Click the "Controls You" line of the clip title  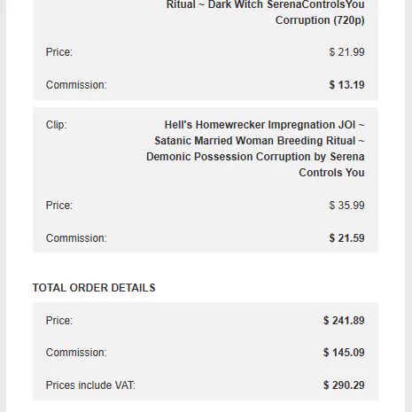(331, 173)
